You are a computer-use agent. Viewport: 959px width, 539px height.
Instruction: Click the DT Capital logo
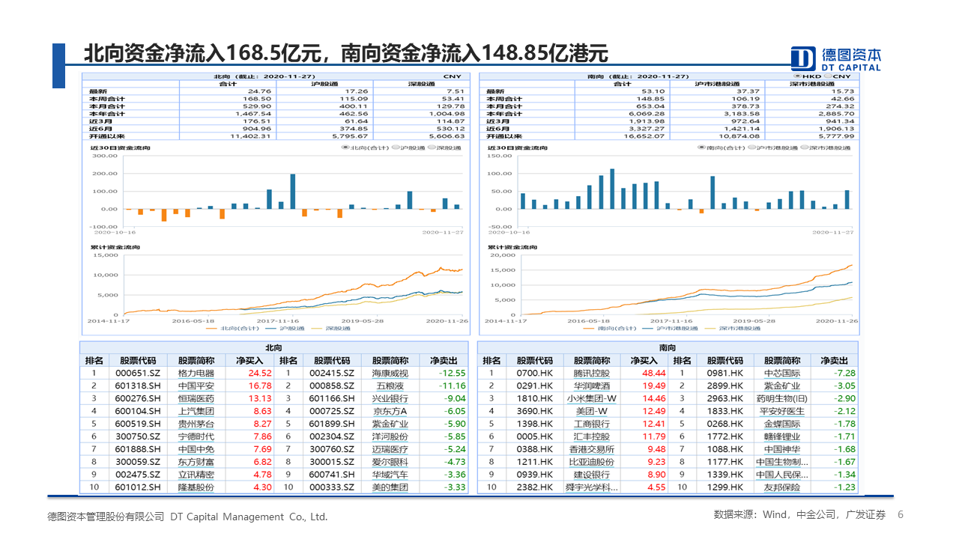click(836, 59)
